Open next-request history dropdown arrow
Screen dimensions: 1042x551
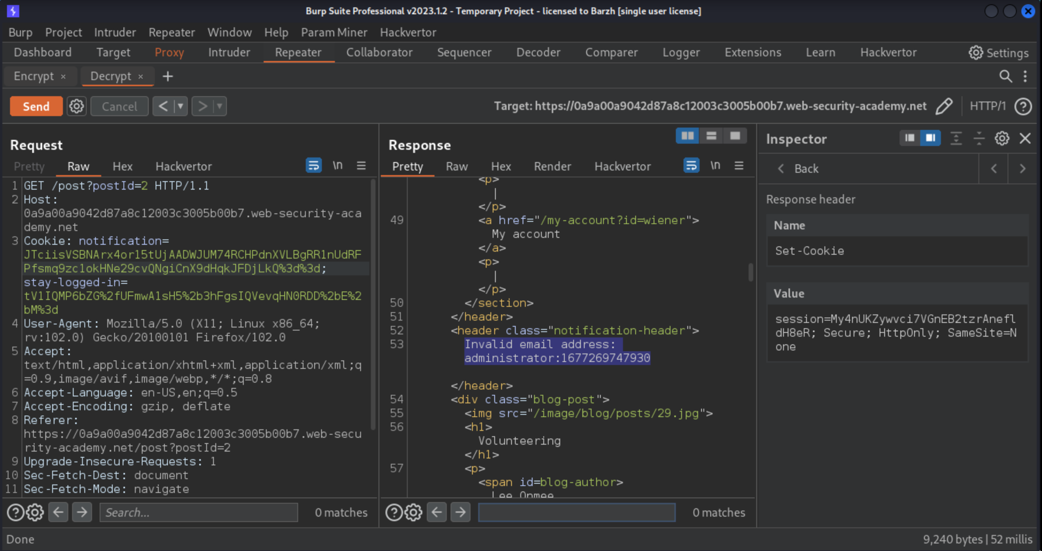click(x=219, y=106)
